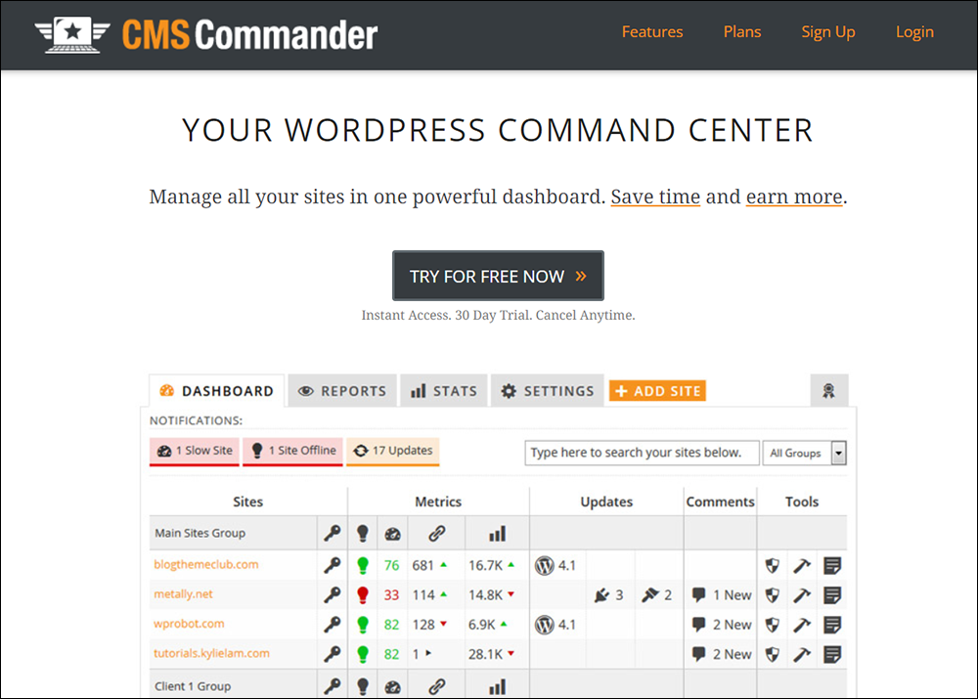This screenshot has height=699, width=978.
Task: Click the bar chart icon for Main Sites Group
Action: pyautogui.click(x=496, y=534)
